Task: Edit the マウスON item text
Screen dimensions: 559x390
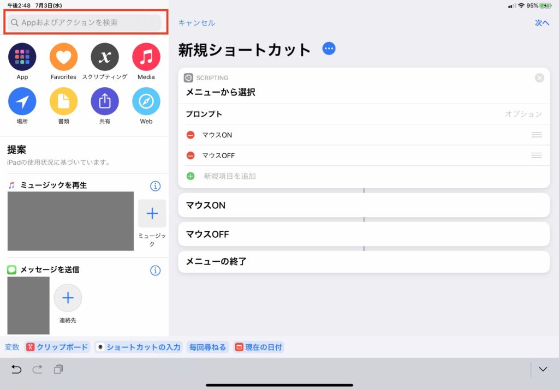Action: [x=217, y=135]
